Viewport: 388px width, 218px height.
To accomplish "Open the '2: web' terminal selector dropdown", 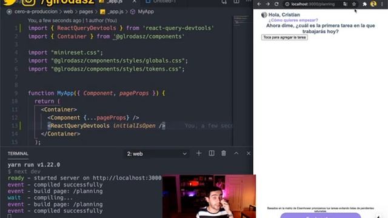I will [x=156, y=154].
